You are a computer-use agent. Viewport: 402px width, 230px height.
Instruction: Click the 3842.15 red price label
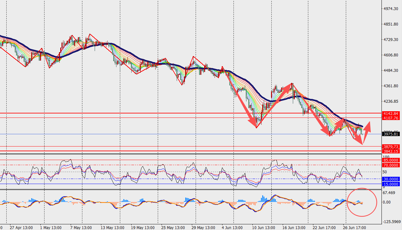tap(391, 151)
